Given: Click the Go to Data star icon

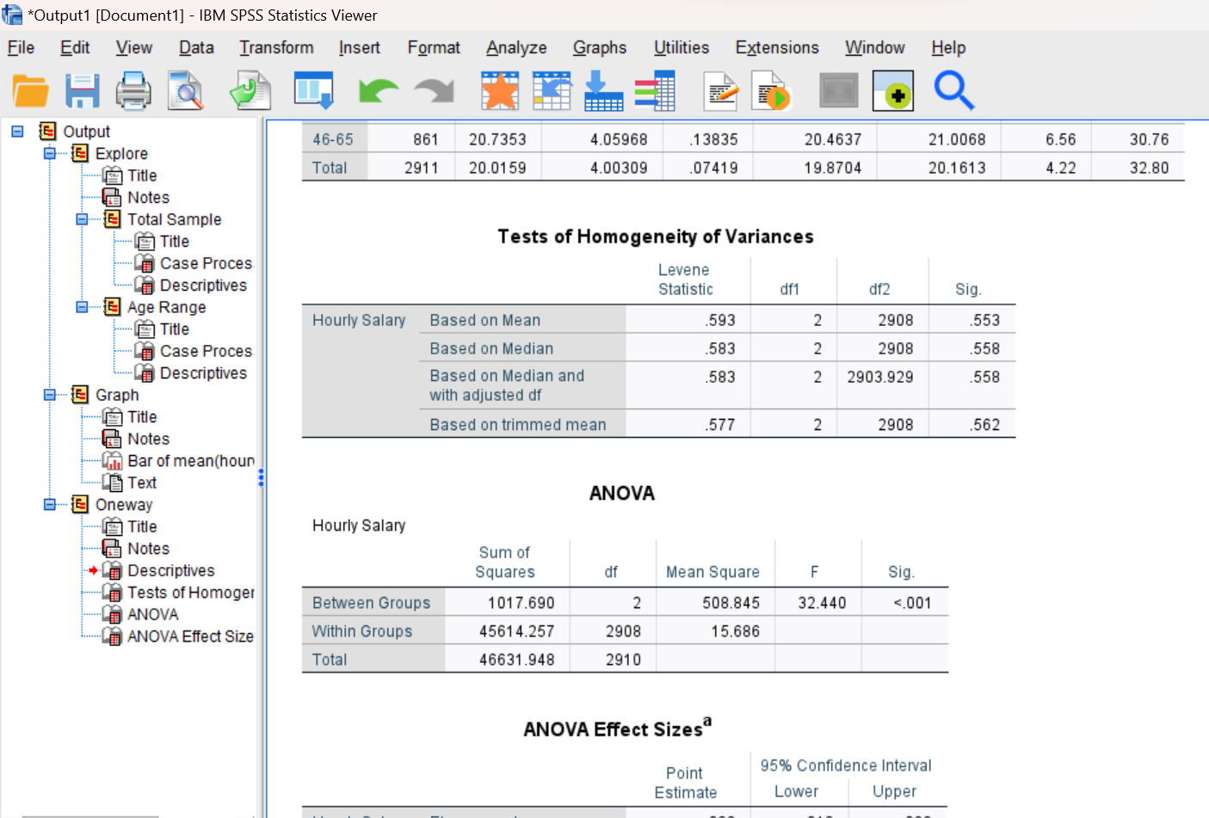Looking at the screenshot, I should 500,90.
